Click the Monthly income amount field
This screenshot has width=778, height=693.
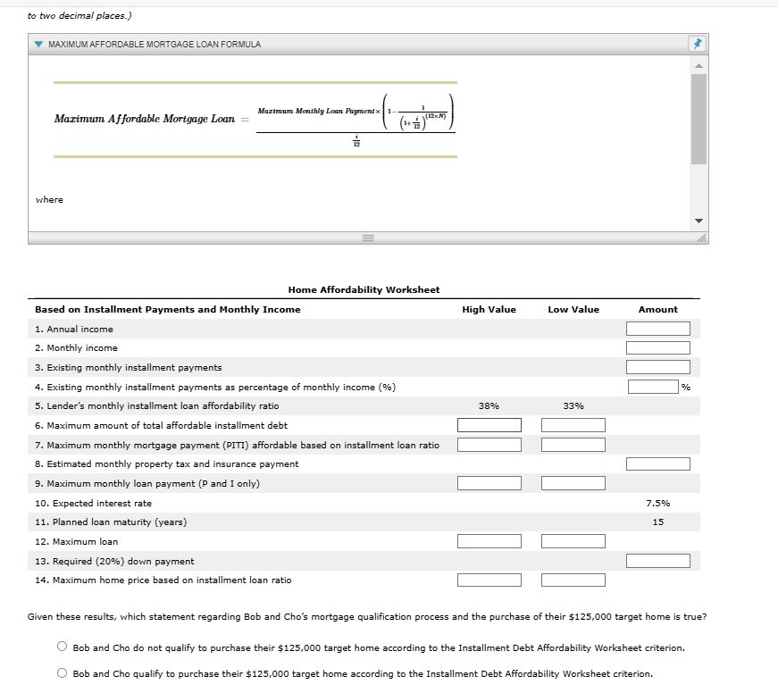coord(658,347)
